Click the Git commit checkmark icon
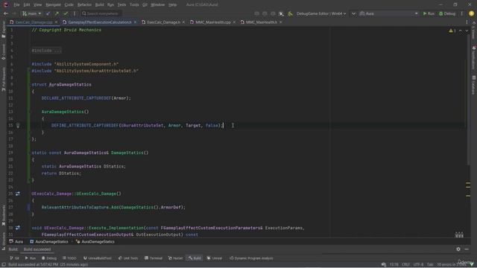 (66, 13)
